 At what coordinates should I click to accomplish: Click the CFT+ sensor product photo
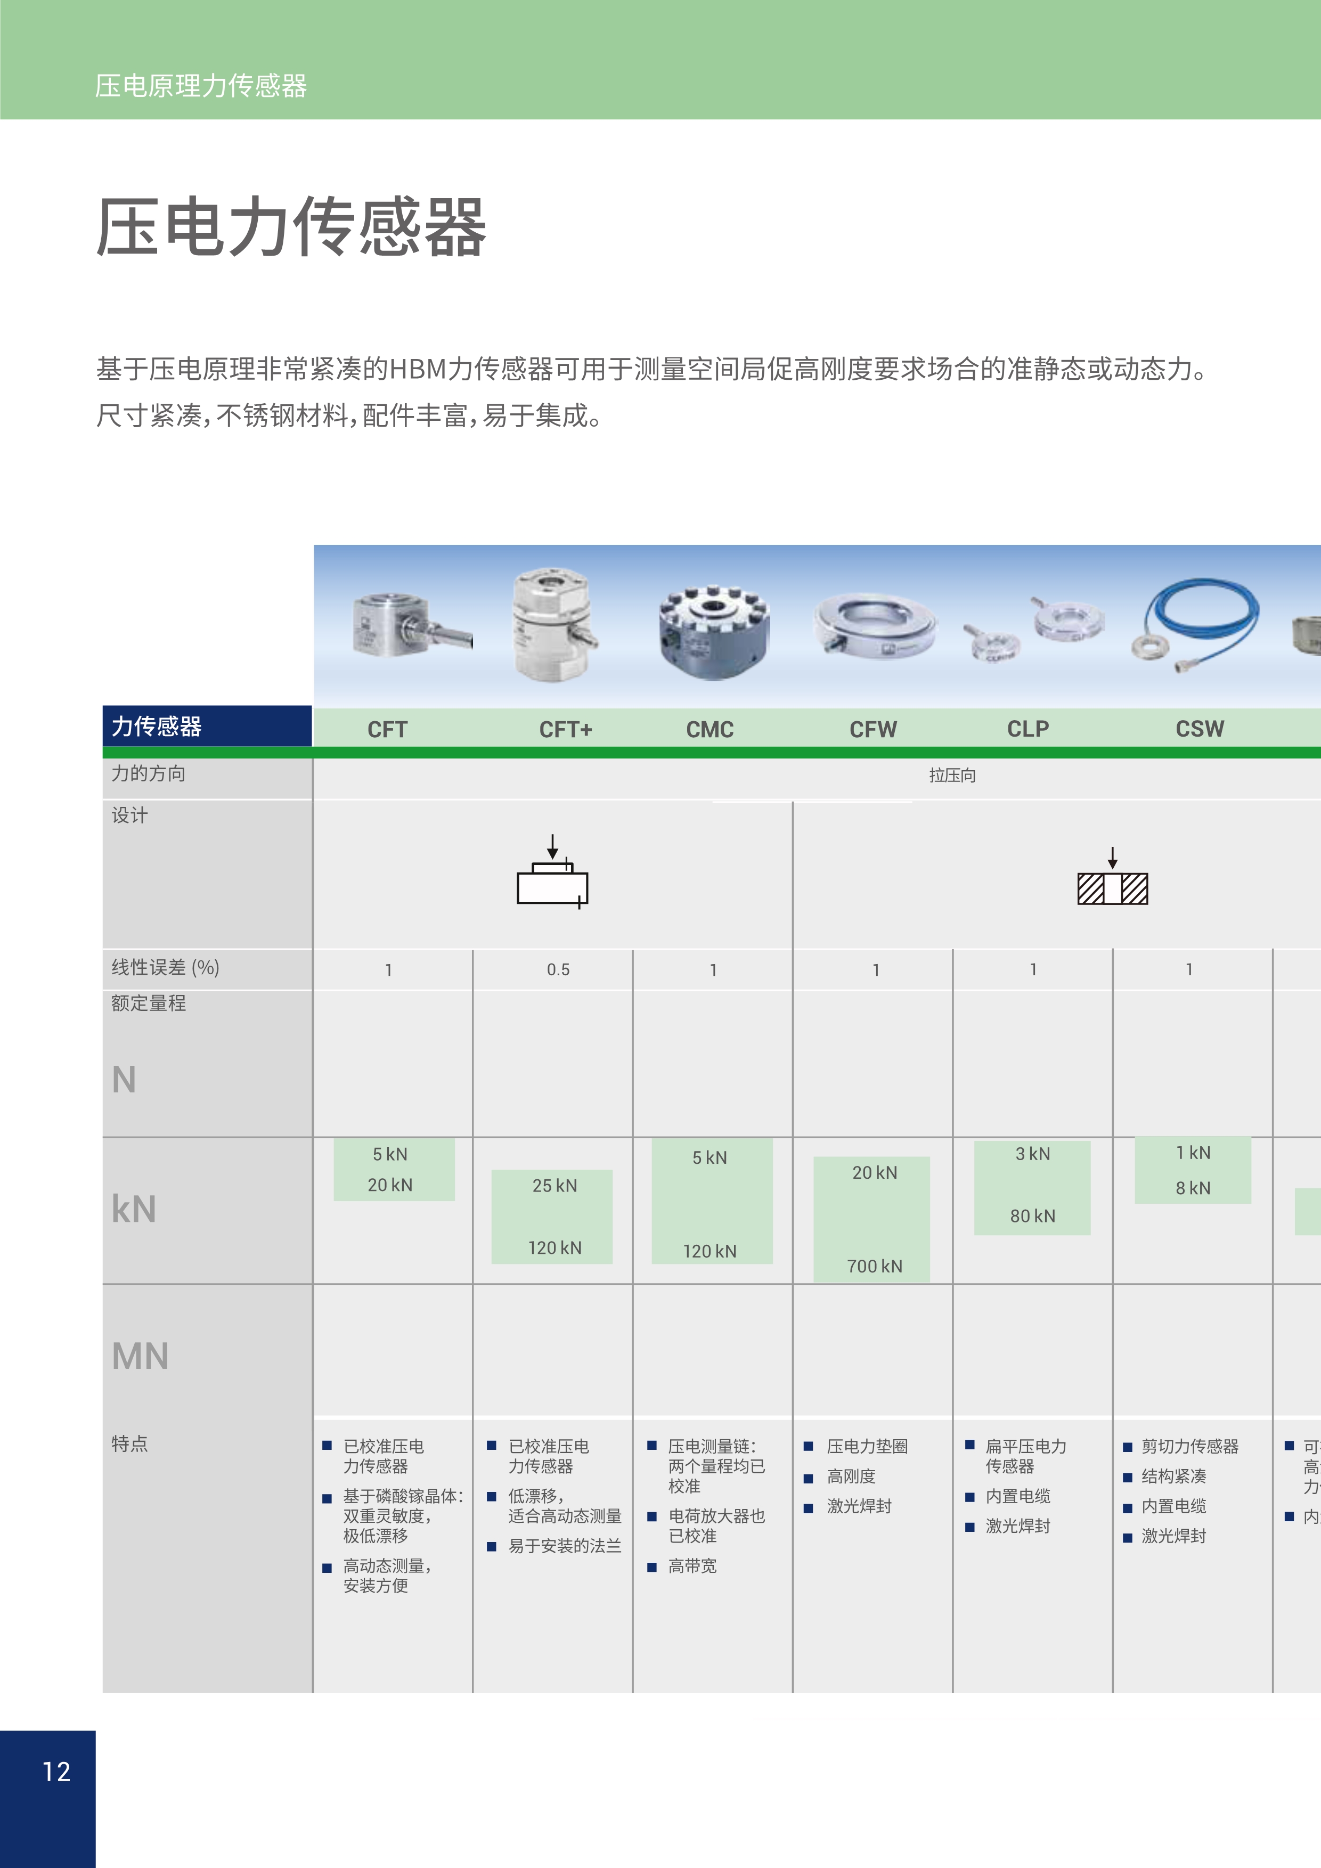click(x=555, y=624)
